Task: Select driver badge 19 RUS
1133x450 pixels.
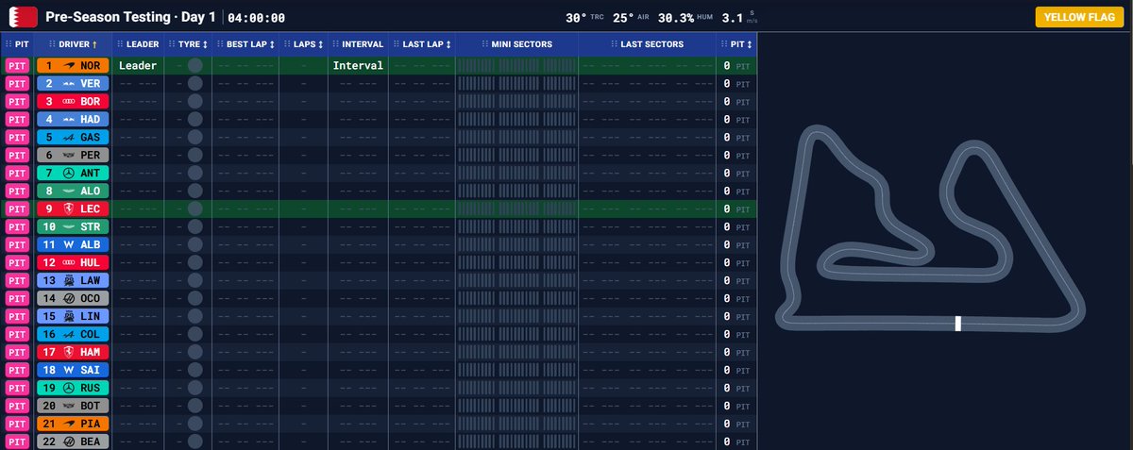Action: click(x=72, y=388)
